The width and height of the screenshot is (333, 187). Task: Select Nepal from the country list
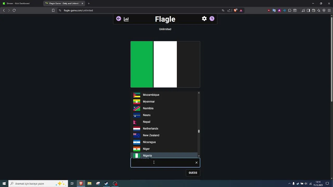164,122
